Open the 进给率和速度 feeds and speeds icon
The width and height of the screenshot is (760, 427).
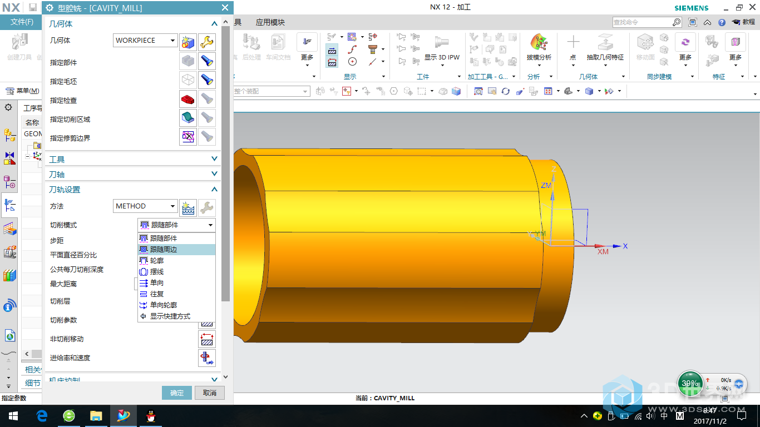[207, 358]
